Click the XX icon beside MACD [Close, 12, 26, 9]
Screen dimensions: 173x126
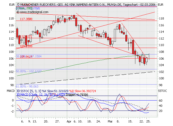[18, 95]
